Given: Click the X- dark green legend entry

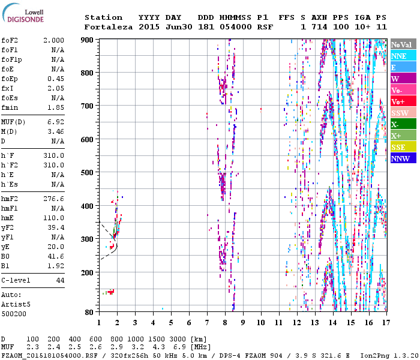Looking at the screenshot, I should tap(402, 124).
